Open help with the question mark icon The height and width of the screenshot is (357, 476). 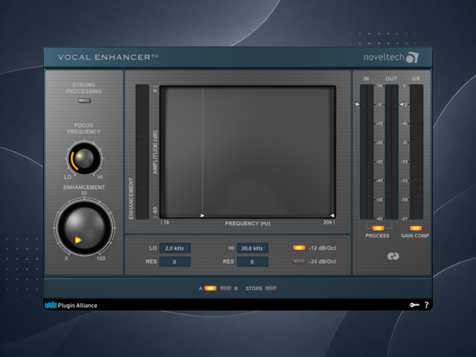(427, 305)
